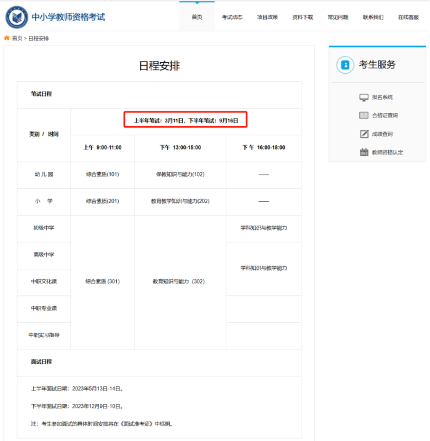Open the 首页 navigation tab
Image resolution: width=430 pixels, height=441 pixels.
tap(197, 17)
